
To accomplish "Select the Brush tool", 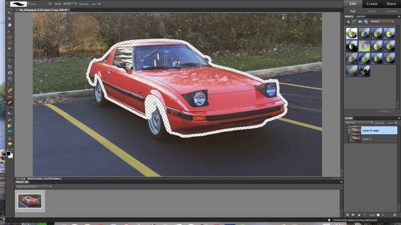I will pyautogui.click(x=10, y=108).
